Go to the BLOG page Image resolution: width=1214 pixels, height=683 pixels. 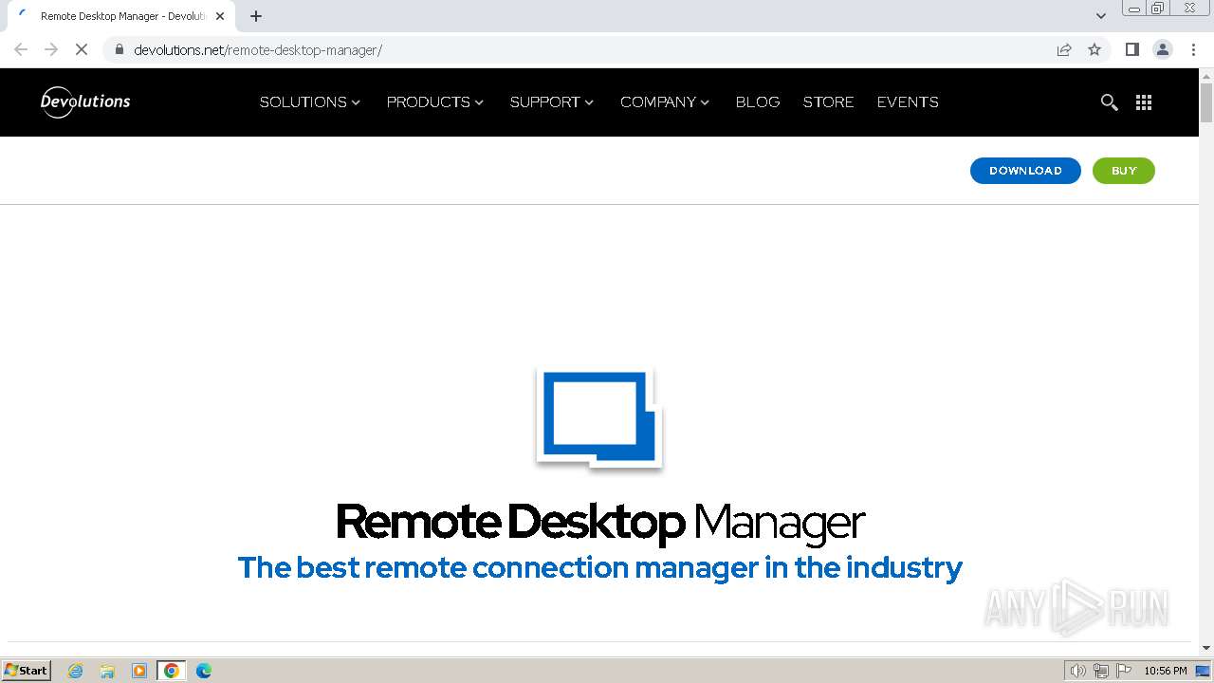click(x=758, y=102)
